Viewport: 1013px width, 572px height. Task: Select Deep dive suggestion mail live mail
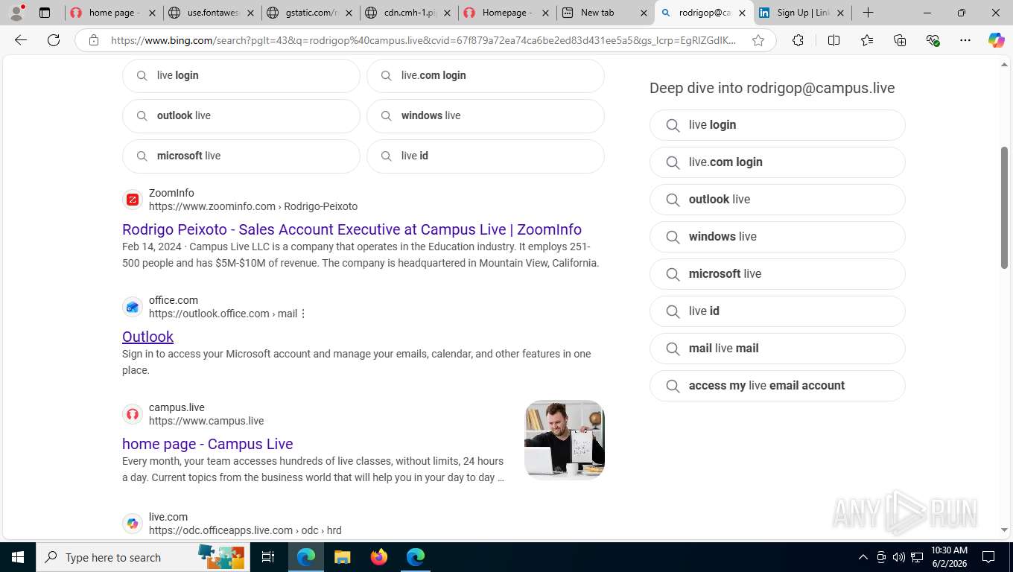coord(777,349)
